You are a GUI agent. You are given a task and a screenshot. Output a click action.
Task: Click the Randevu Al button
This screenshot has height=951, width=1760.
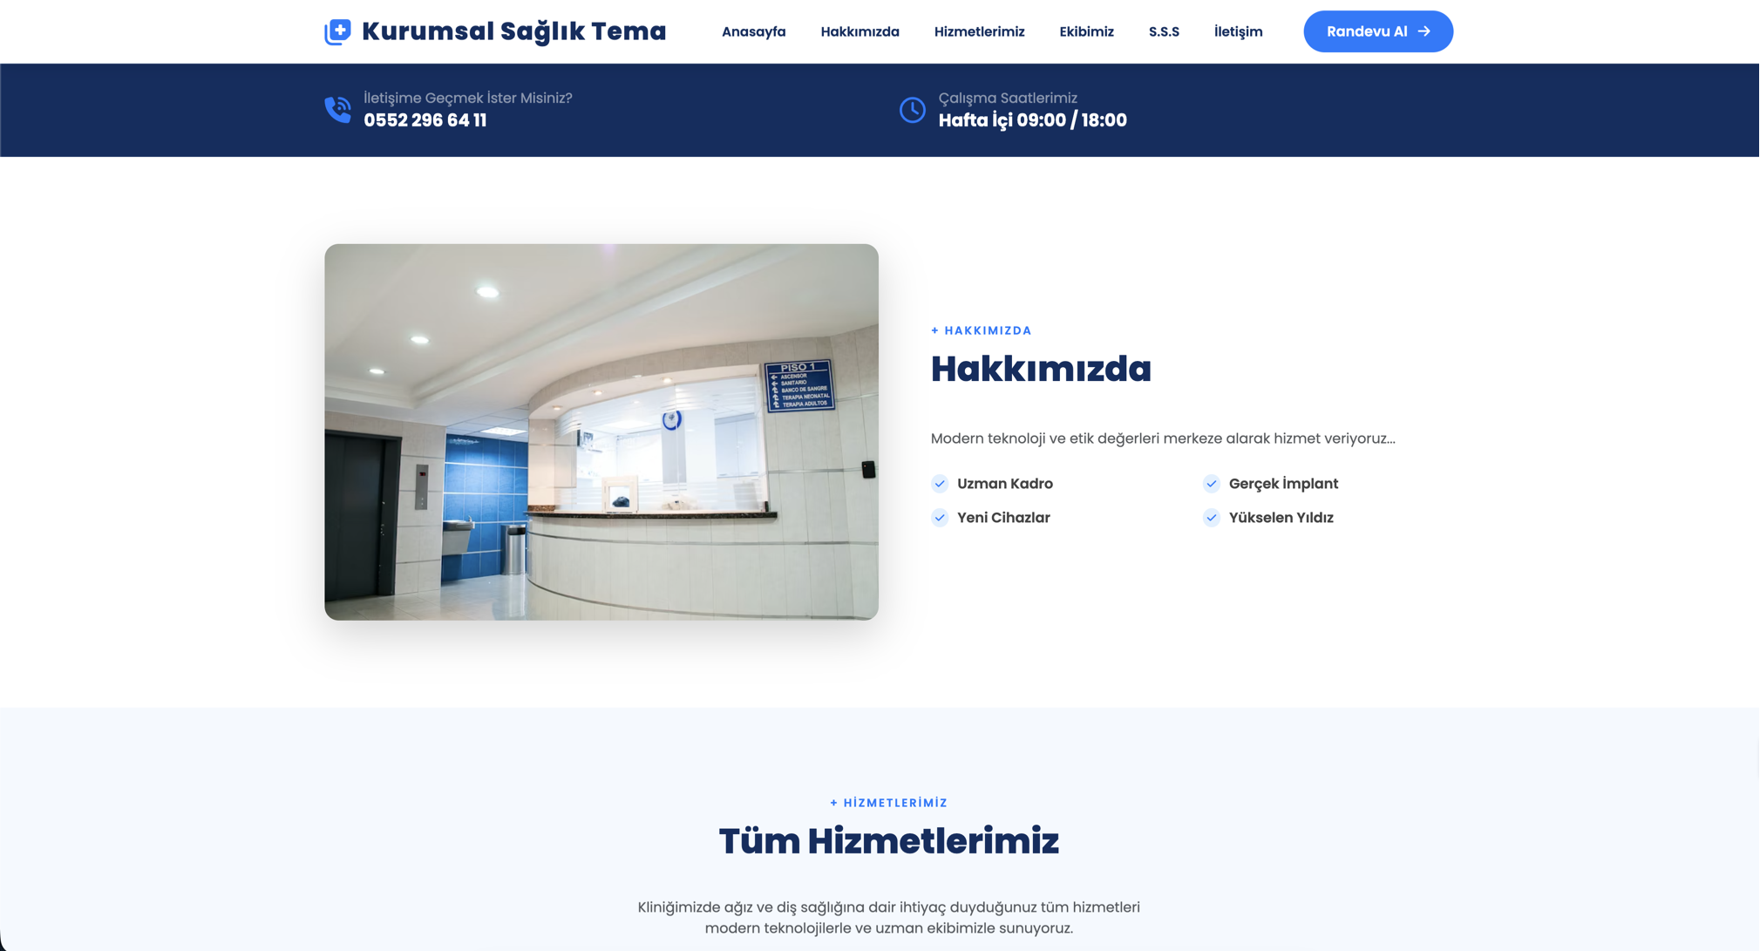pos(1377,31)
